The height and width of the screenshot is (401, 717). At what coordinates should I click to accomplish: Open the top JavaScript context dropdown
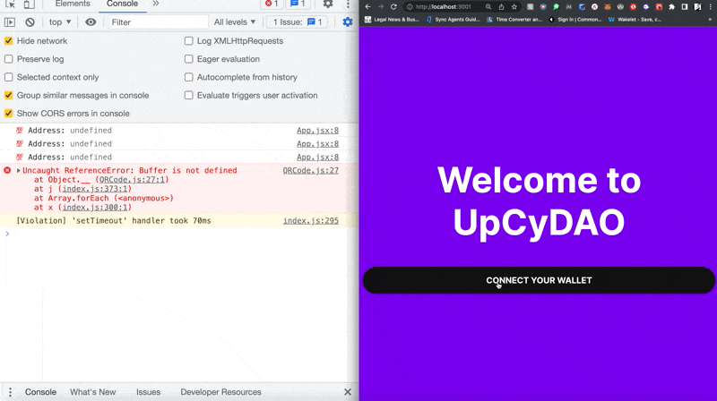pos(61,22)
